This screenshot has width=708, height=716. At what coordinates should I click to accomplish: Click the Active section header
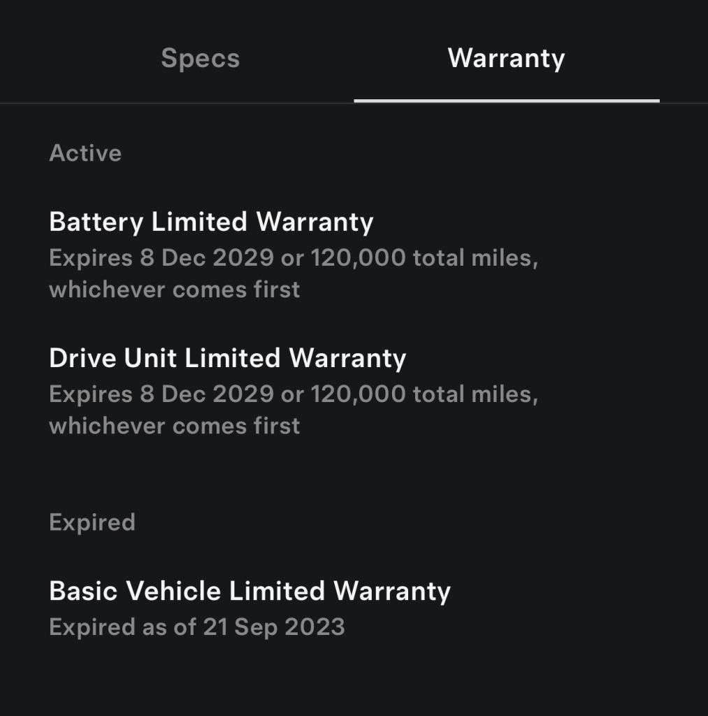(85, 152)
